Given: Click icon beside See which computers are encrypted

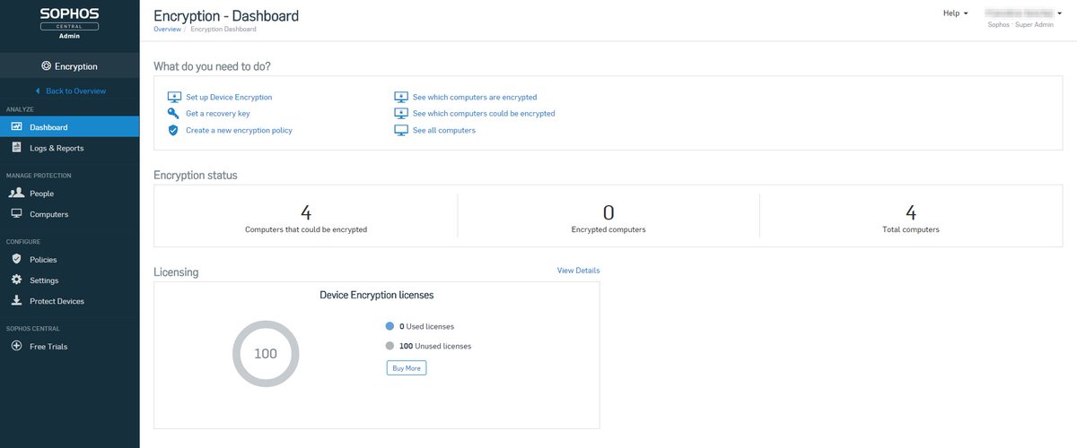Looking at the screenshot, I should click(401, 97).
